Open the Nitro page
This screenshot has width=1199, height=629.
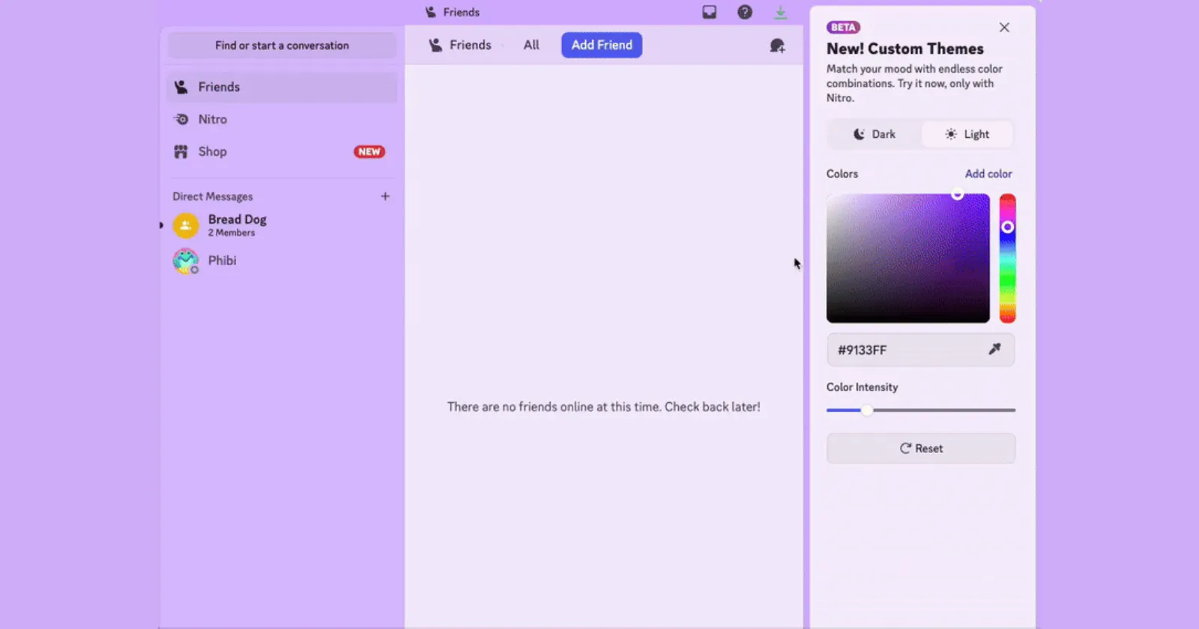point(282,119)
